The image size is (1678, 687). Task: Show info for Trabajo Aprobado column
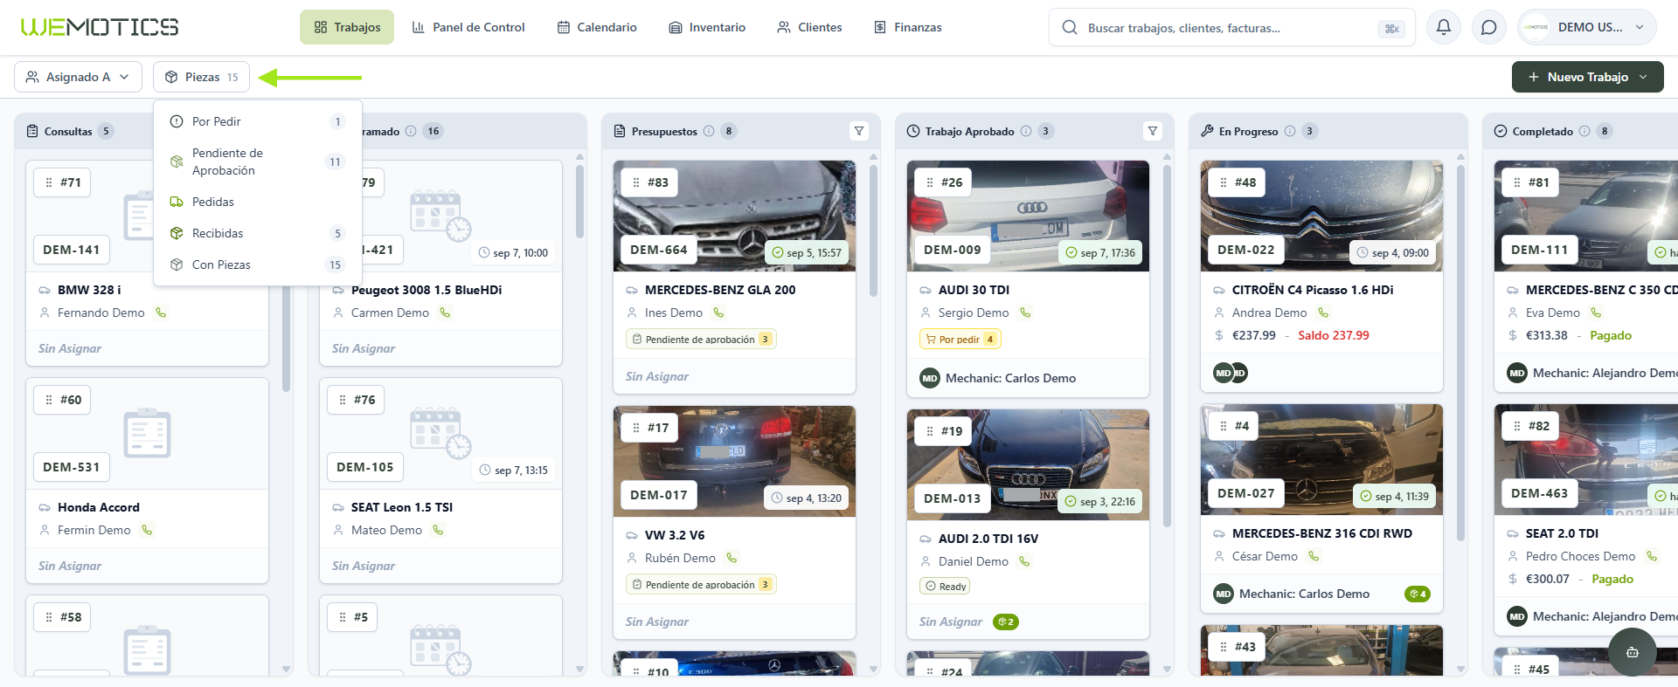pos(1026,131)
